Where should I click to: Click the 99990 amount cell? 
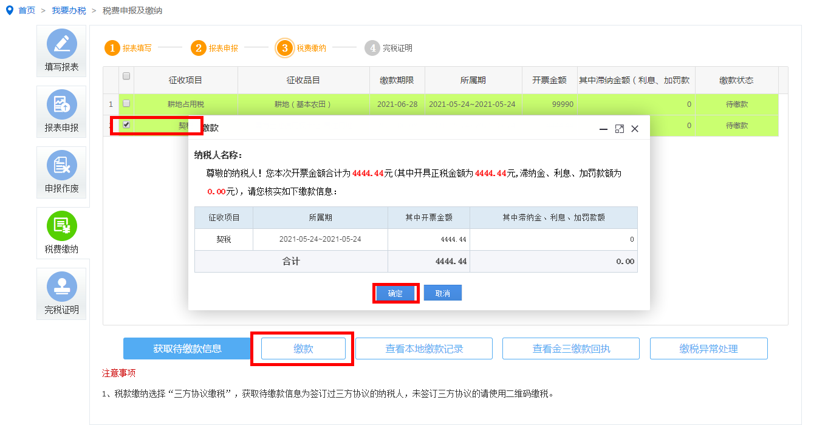point(550,104)
